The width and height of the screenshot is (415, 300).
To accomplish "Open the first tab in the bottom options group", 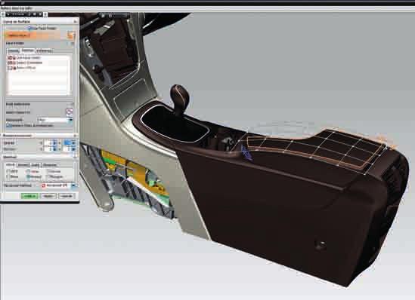I will click(x=11, y=165).
